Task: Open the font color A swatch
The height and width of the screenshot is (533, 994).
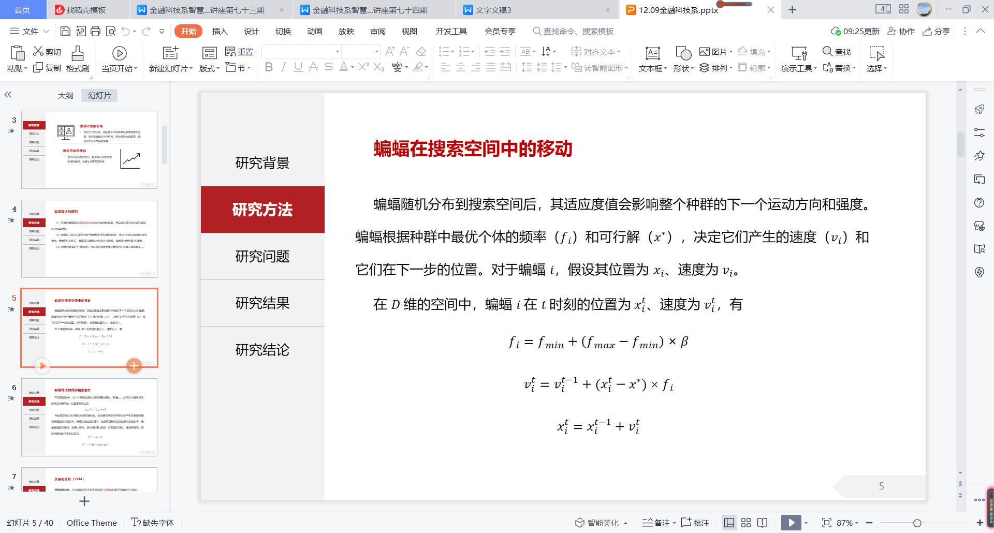Action: pyautogui.click(x=343, y=67)
